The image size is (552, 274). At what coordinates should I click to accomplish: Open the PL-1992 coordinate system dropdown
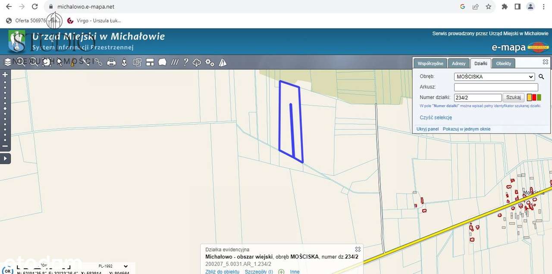[x=113, y=266]
